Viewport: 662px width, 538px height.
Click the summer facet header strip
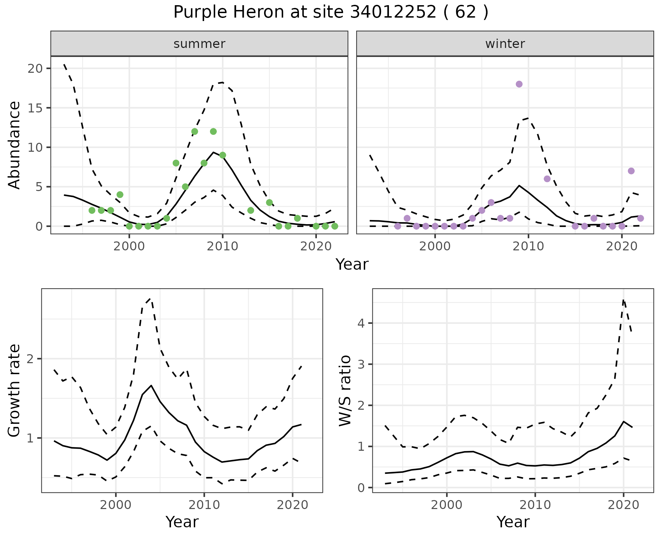[x=199, y=44]
